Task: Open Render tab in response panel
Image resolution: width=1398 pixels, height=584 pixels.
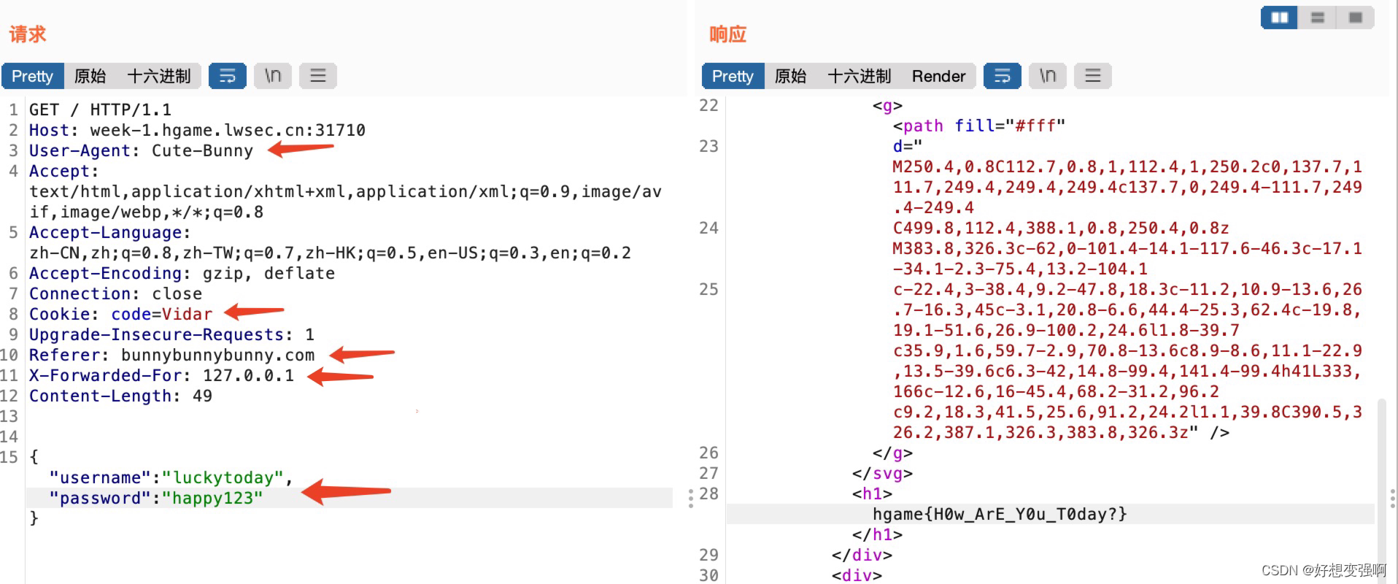Action: click(938, 76)
